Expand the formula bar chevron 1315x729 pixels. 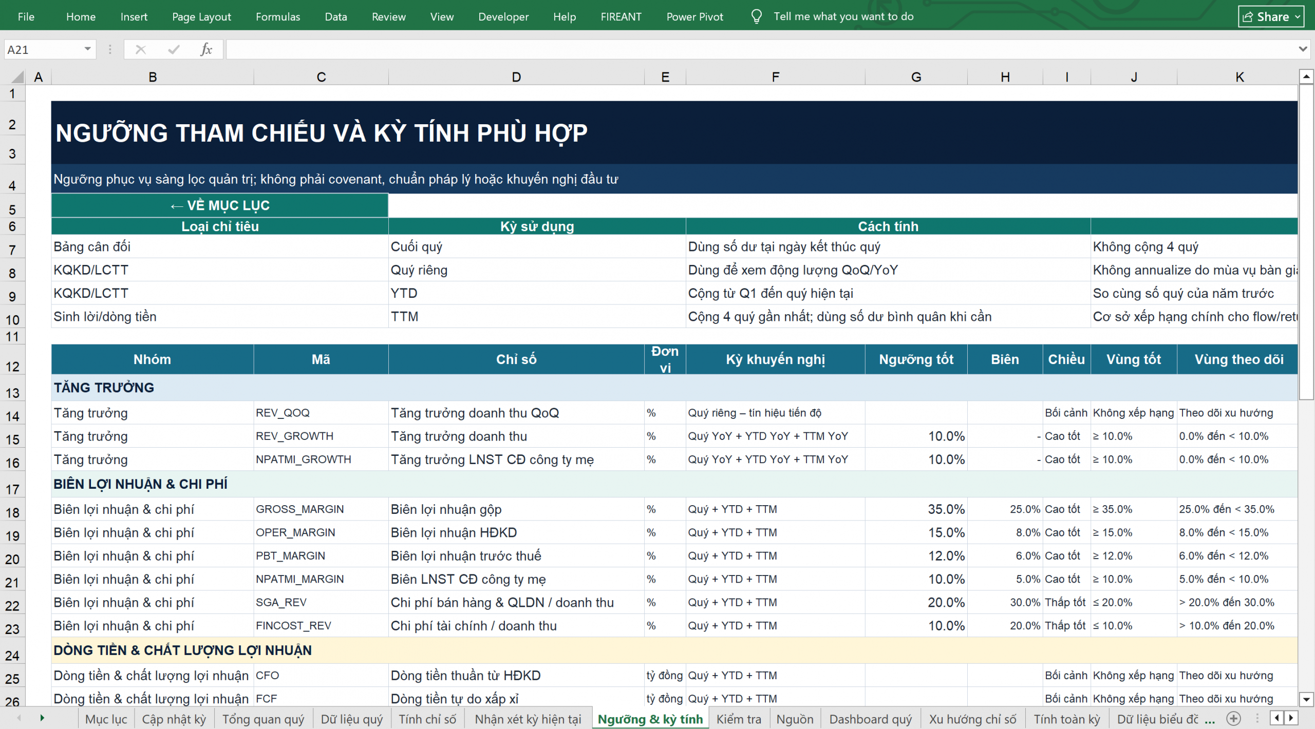(x=1303, y=49)
